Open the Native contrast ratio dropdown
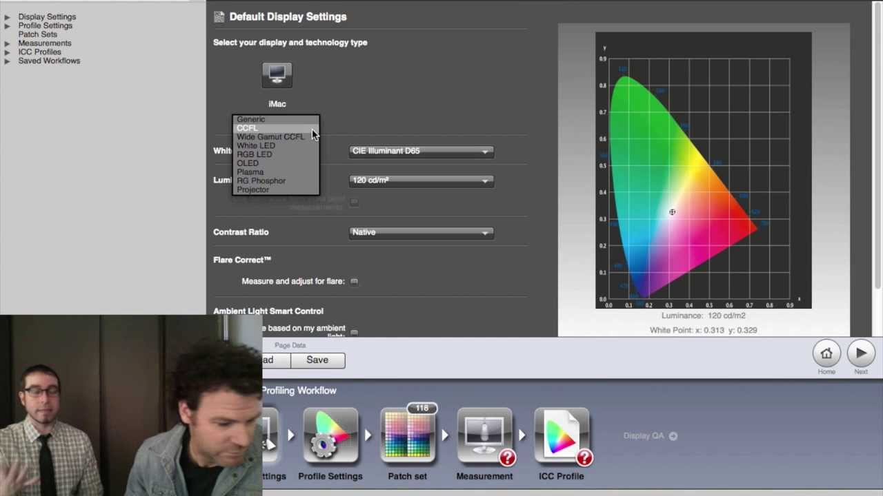 [421, 232]
